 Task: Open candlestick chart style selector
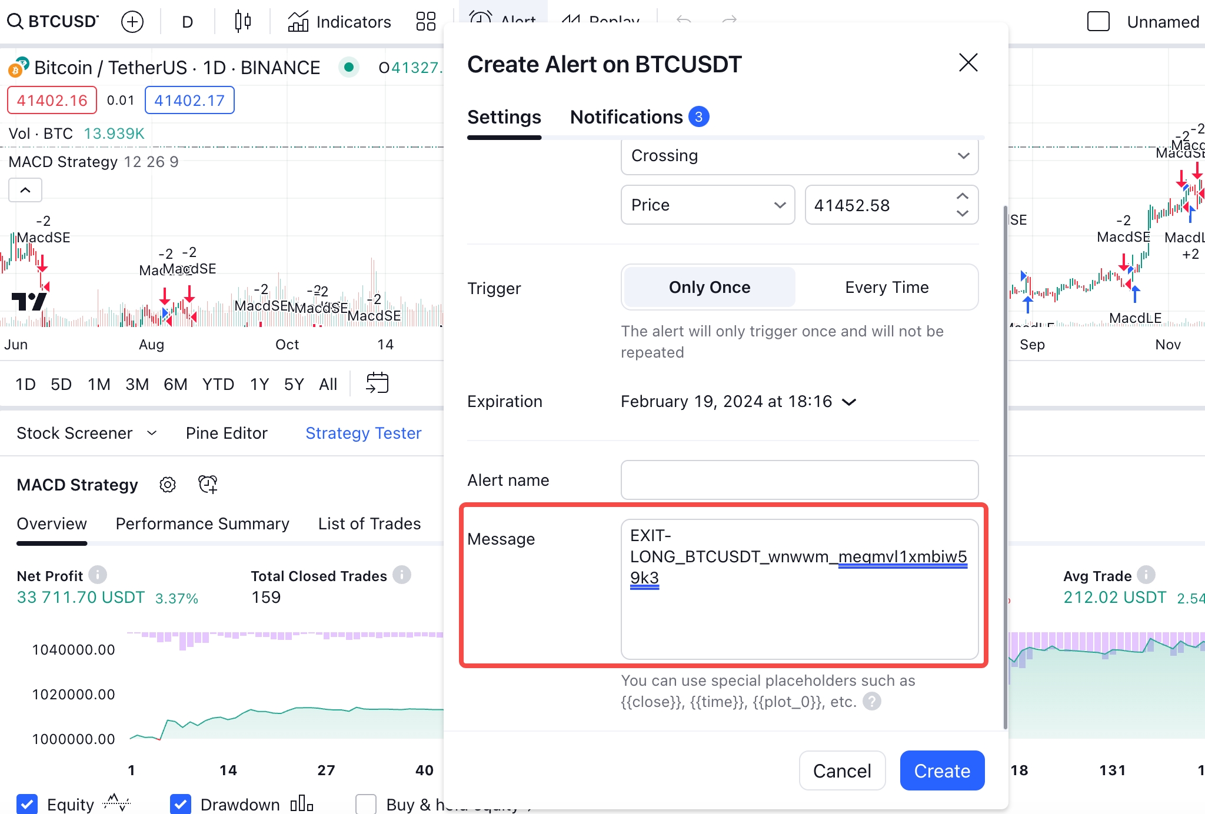tap(242, 22)
